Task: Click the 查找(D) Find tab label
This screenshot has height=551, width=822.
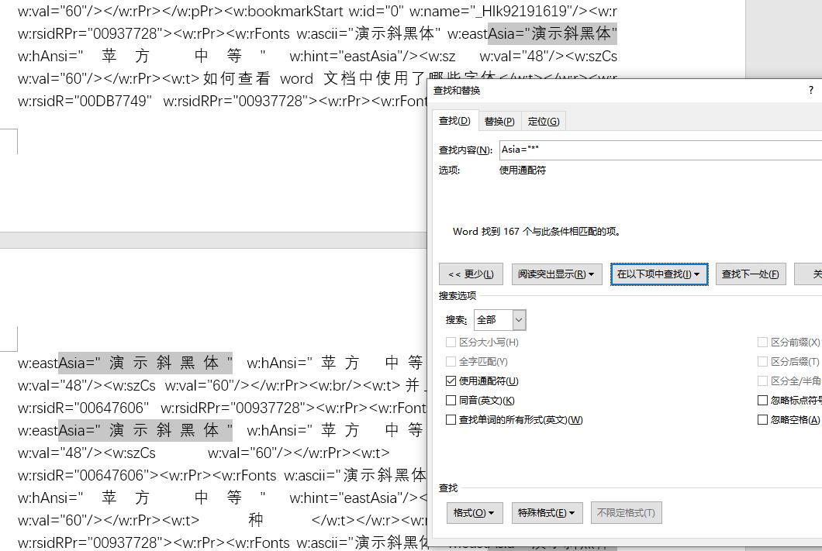Action: click(454, 120)
